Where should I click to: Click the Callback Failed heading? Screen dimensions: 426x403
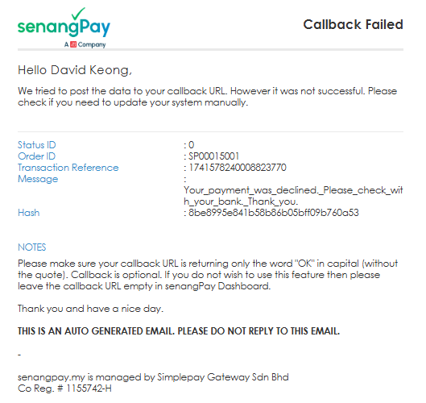pyautogui.click(x=353, y=24)
